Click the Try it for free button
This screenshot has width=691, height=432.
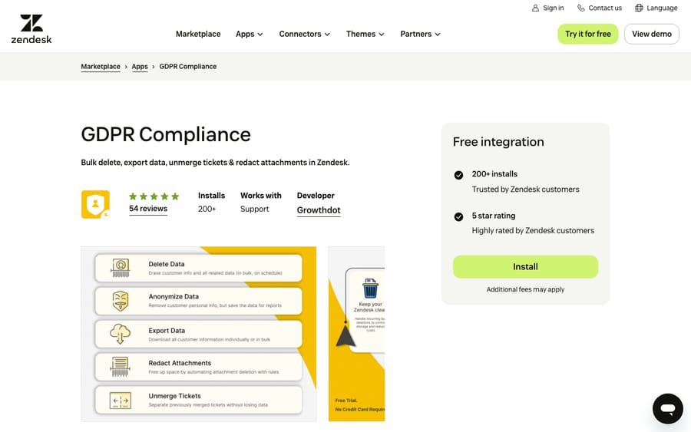tap(588, 34)
